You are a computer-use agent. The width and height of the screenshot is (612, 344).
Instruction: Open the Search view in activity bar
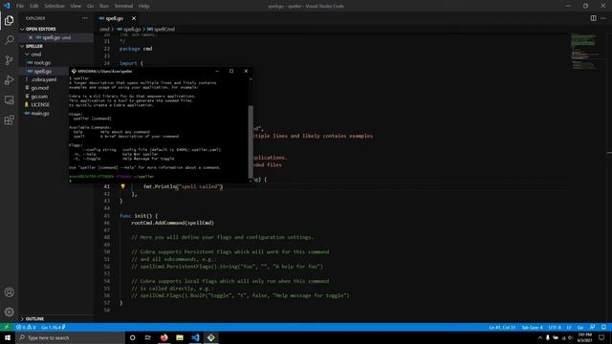click(x=9, y=40)
